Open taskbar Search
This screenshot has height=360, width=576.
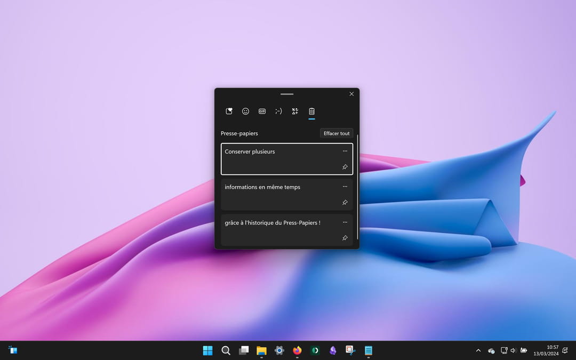point(226,350)
